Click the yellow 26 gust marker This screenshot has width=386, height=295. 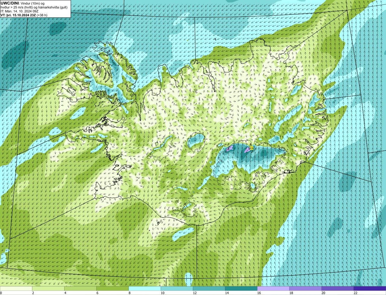click(x=252, y=148)
